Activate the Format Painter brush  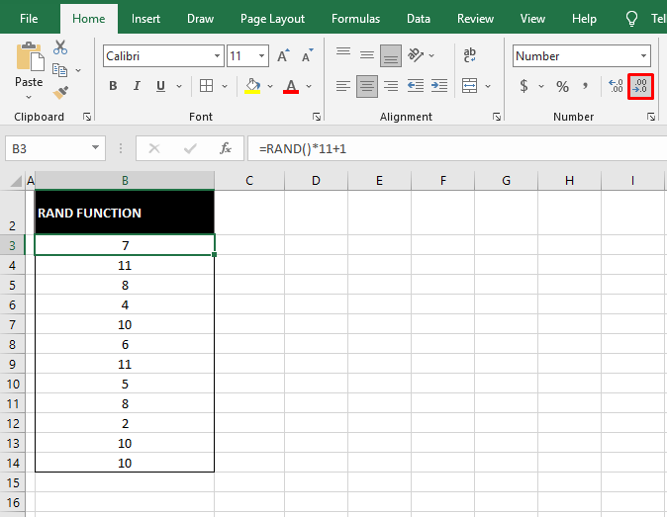(60, 93)
